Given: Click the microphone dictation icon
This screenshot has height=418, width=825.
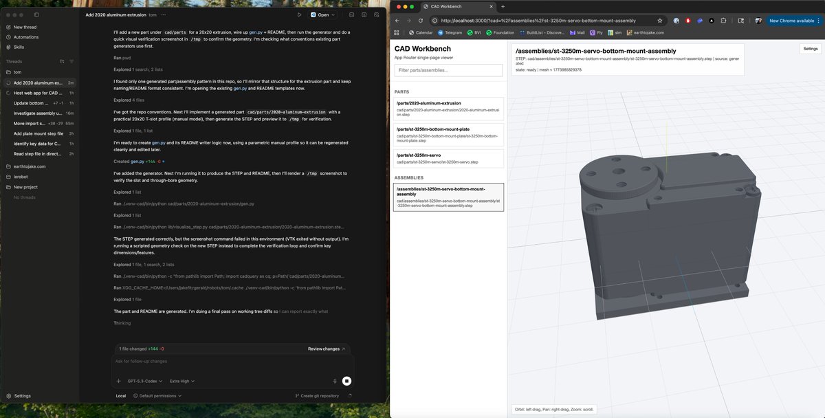Looking at the screenshot, I should (335, 381).
